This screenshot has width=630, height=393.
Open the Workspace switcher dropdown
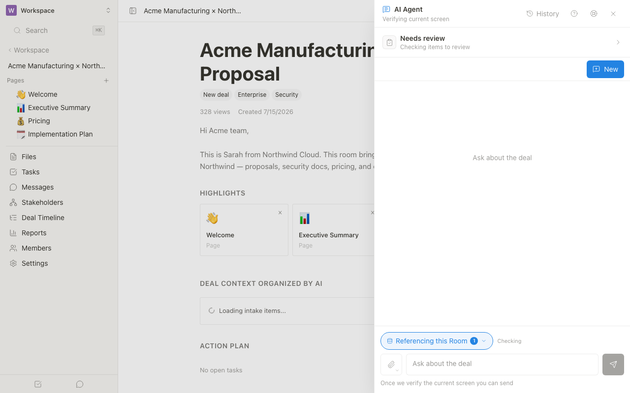[59, 10]
